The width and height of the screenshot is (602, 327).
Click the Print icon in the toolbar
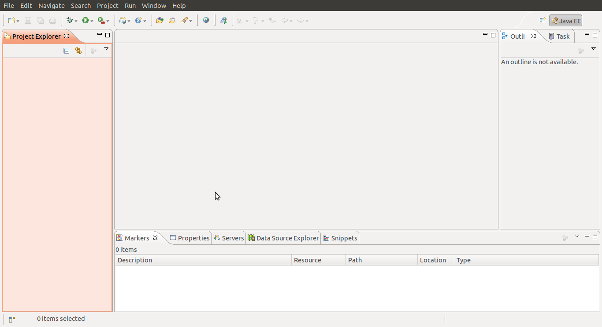point(52,20)
